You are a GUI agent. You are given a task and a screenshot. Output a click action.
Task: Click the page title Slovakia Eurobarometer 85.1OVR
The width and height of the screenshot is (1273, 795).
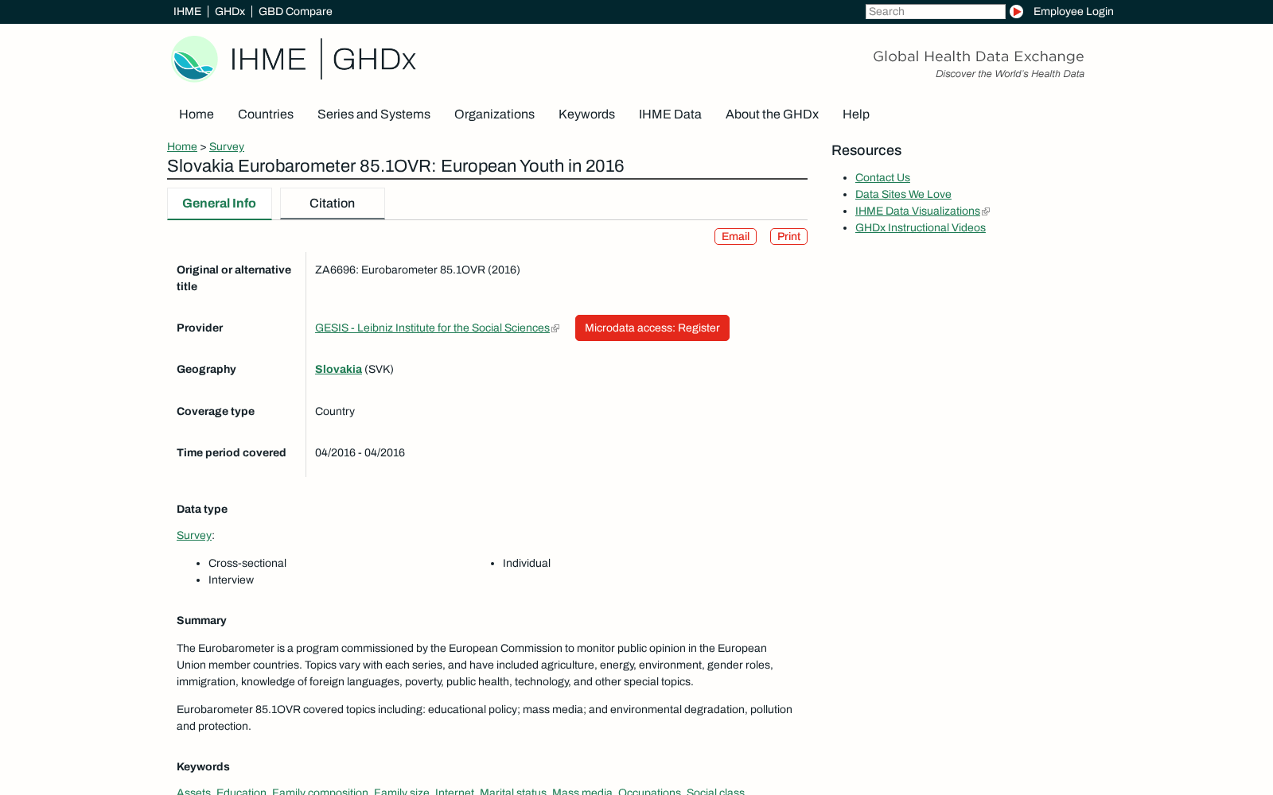point(395,166)
